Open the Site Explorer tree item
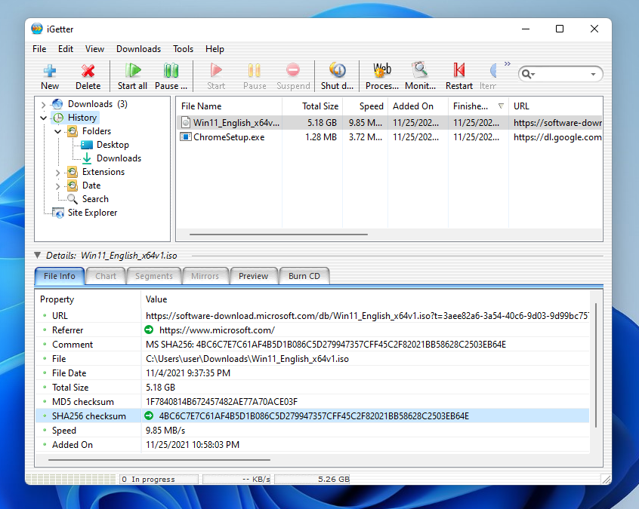Image resolution: width=639 pixels, height=509 pixels. 92,213
